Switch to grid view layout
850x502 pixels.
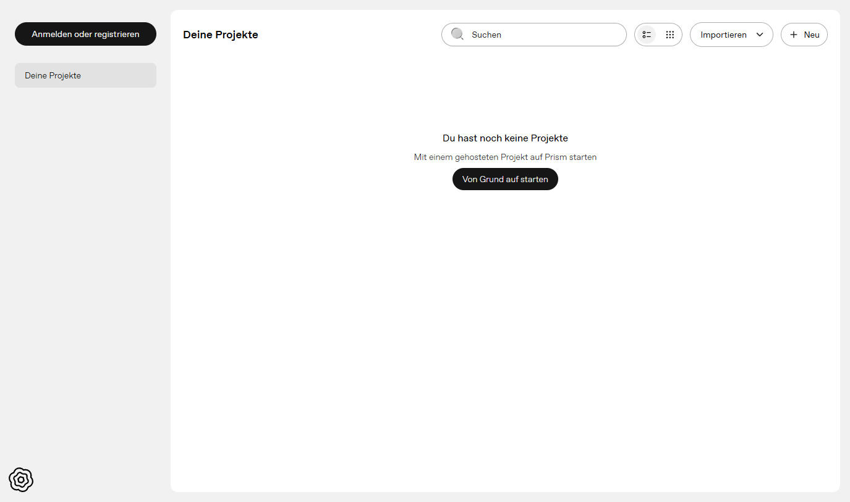tap(669, 35)
